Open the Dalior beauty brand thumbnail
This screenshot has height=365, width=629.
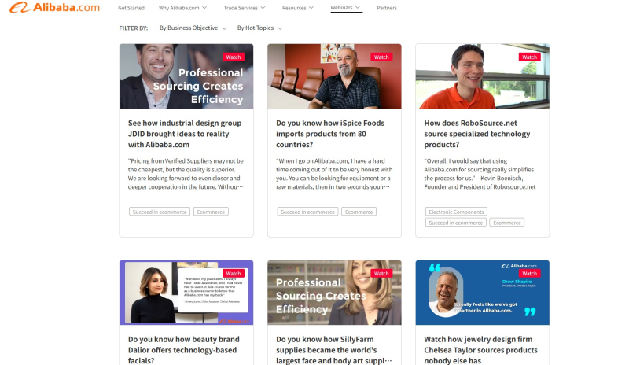point(186,293)
